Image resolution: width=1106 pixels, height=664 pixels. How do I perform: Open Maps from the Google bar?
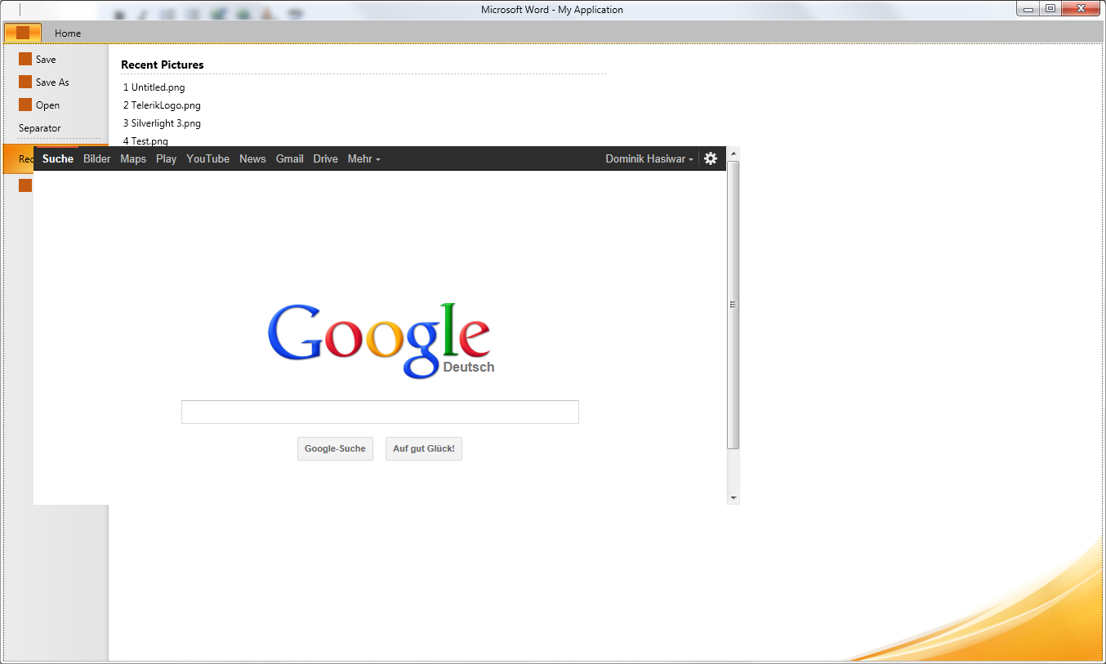133,158
